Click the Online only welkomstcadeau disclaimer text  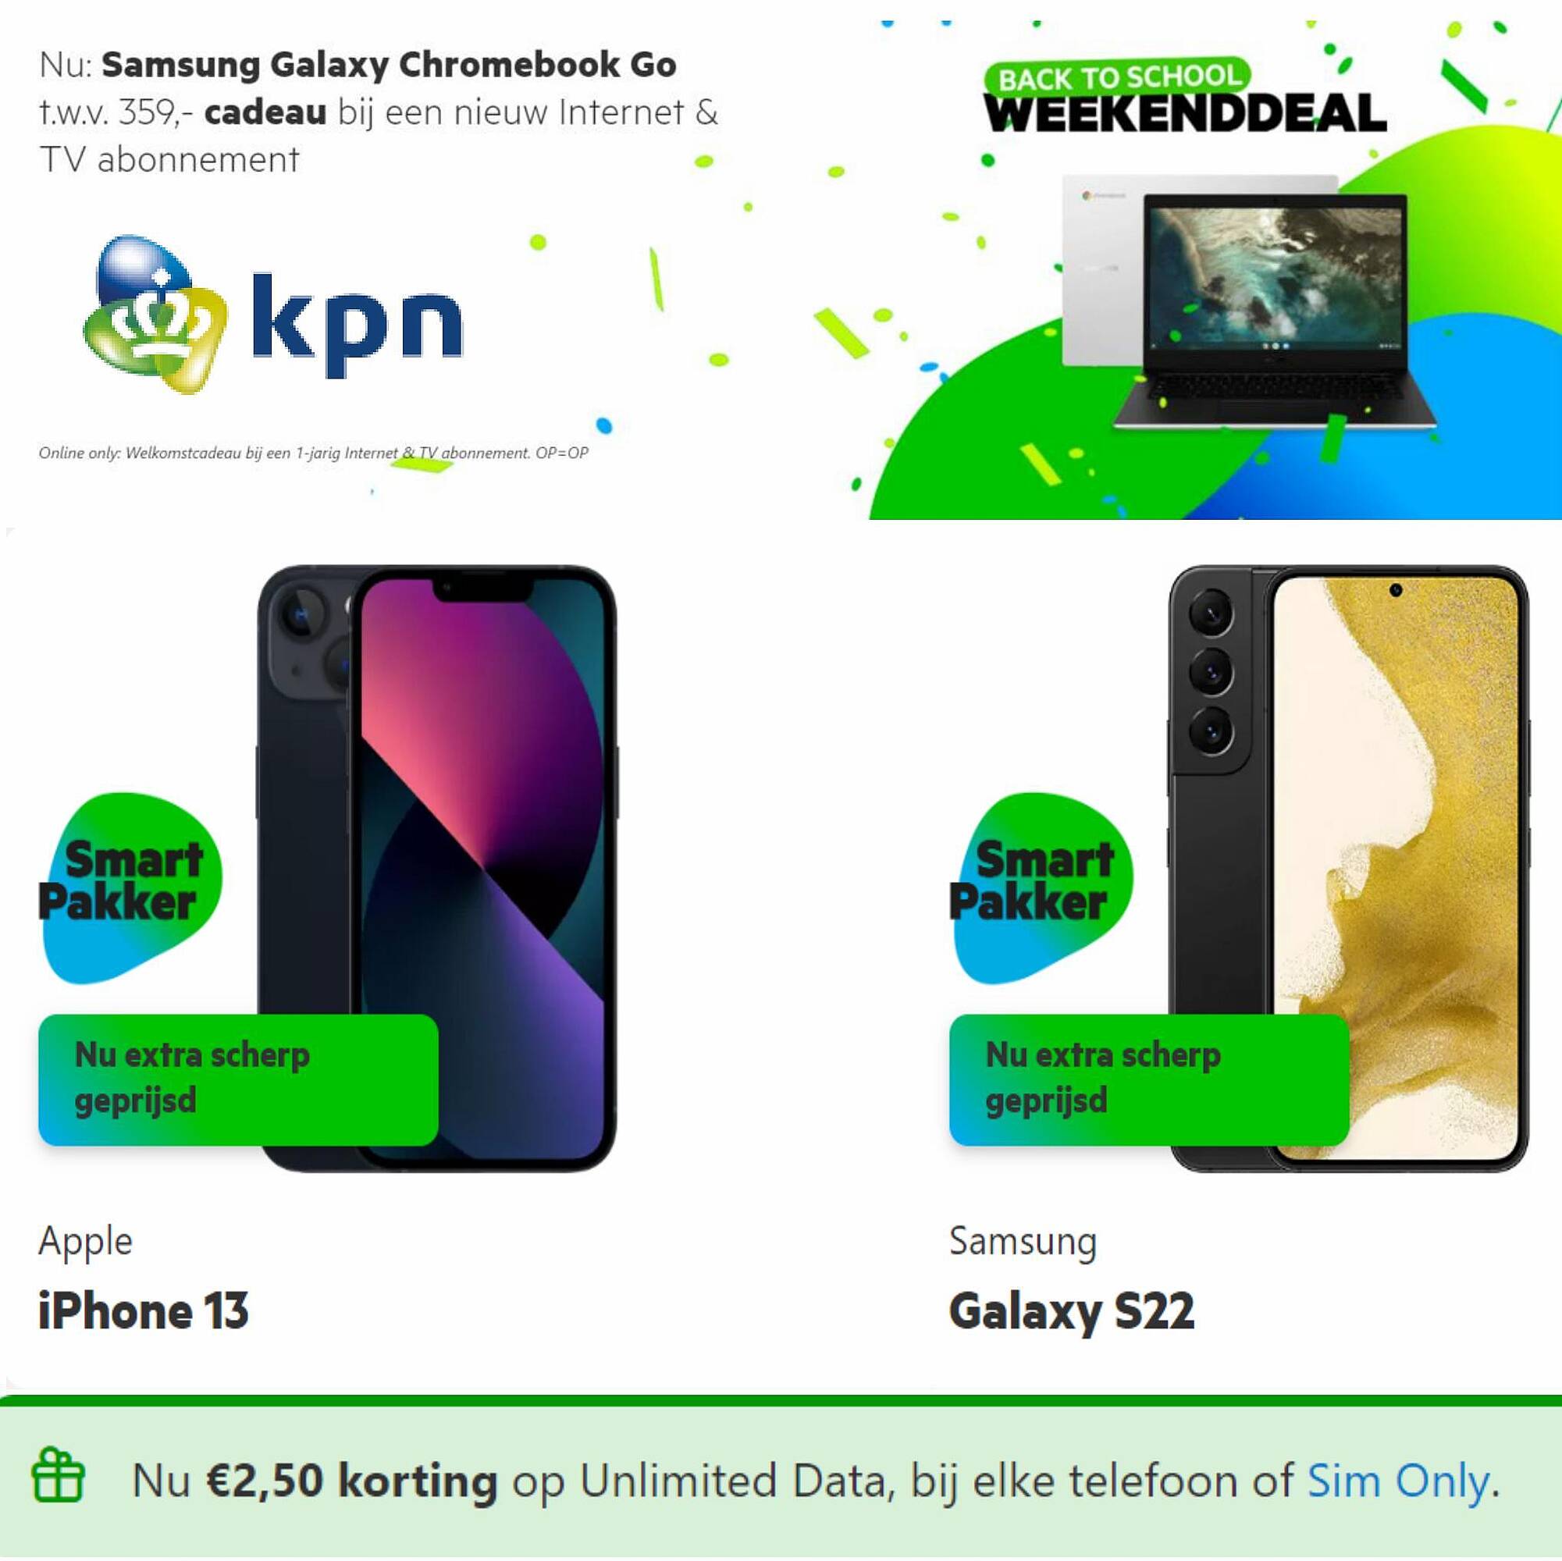314,453
